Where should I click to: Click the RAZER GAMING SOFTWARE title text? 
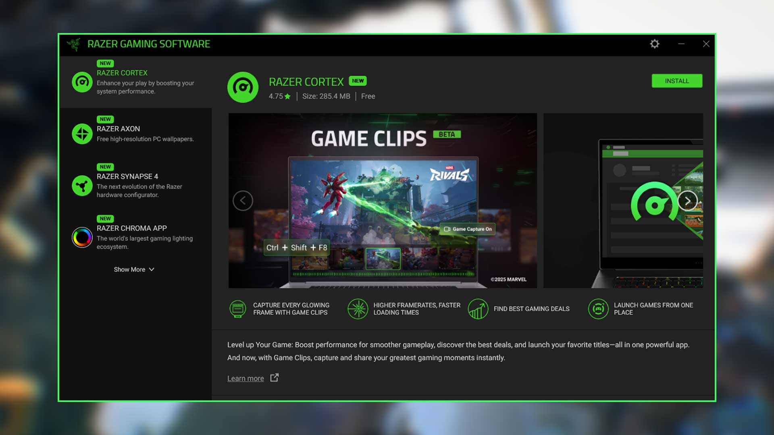(x=149, y=44)
